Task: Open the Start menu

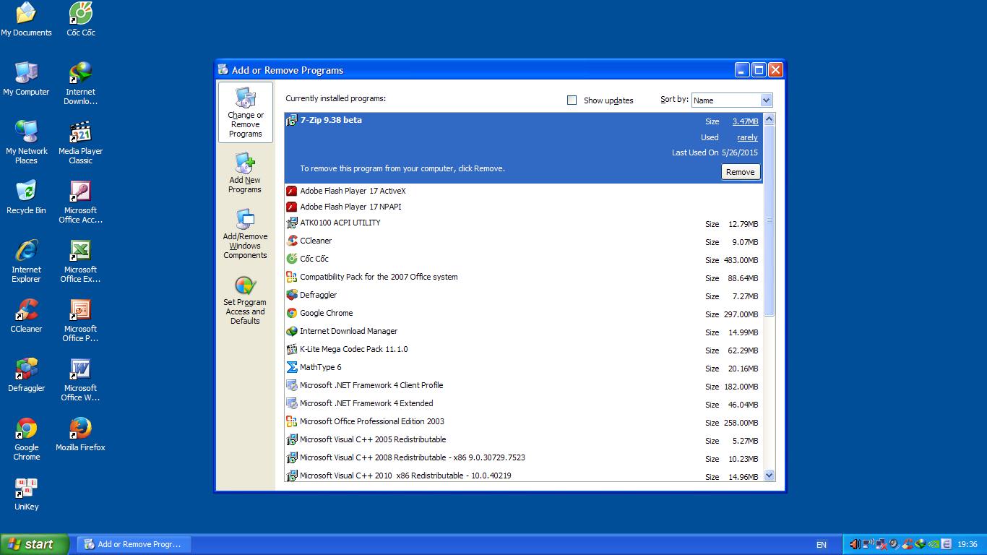Action: pos(35,544)
